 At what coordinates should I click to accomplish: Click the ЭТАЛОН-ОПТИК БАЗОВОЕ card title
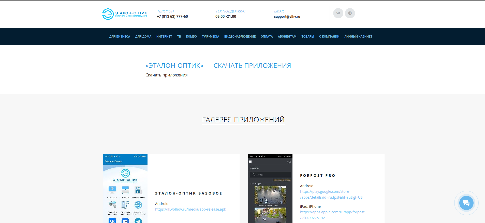coord(189,193)
